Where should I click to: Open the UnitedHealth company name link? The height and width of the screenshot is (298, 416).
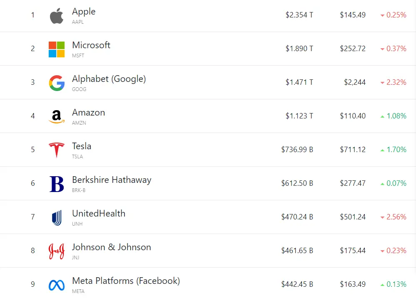[x=99, y=214]
